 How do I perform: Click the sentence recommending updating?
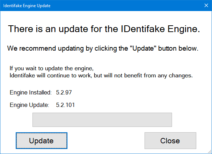(x=103, y=48)
